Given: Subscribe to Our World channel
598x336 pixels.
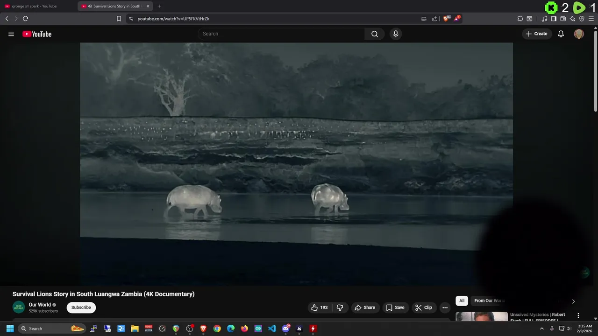Looking at the screenshot, I should (x=81, y=308).
